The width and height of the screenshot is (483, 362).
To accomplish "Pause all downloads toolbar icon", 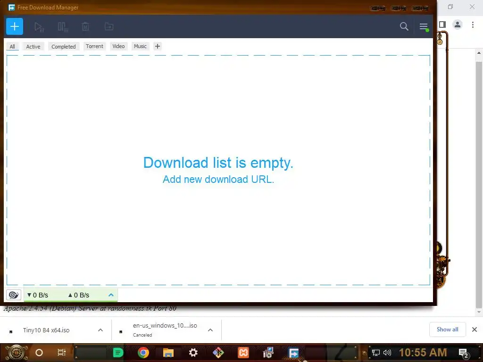I will point(63,27).
